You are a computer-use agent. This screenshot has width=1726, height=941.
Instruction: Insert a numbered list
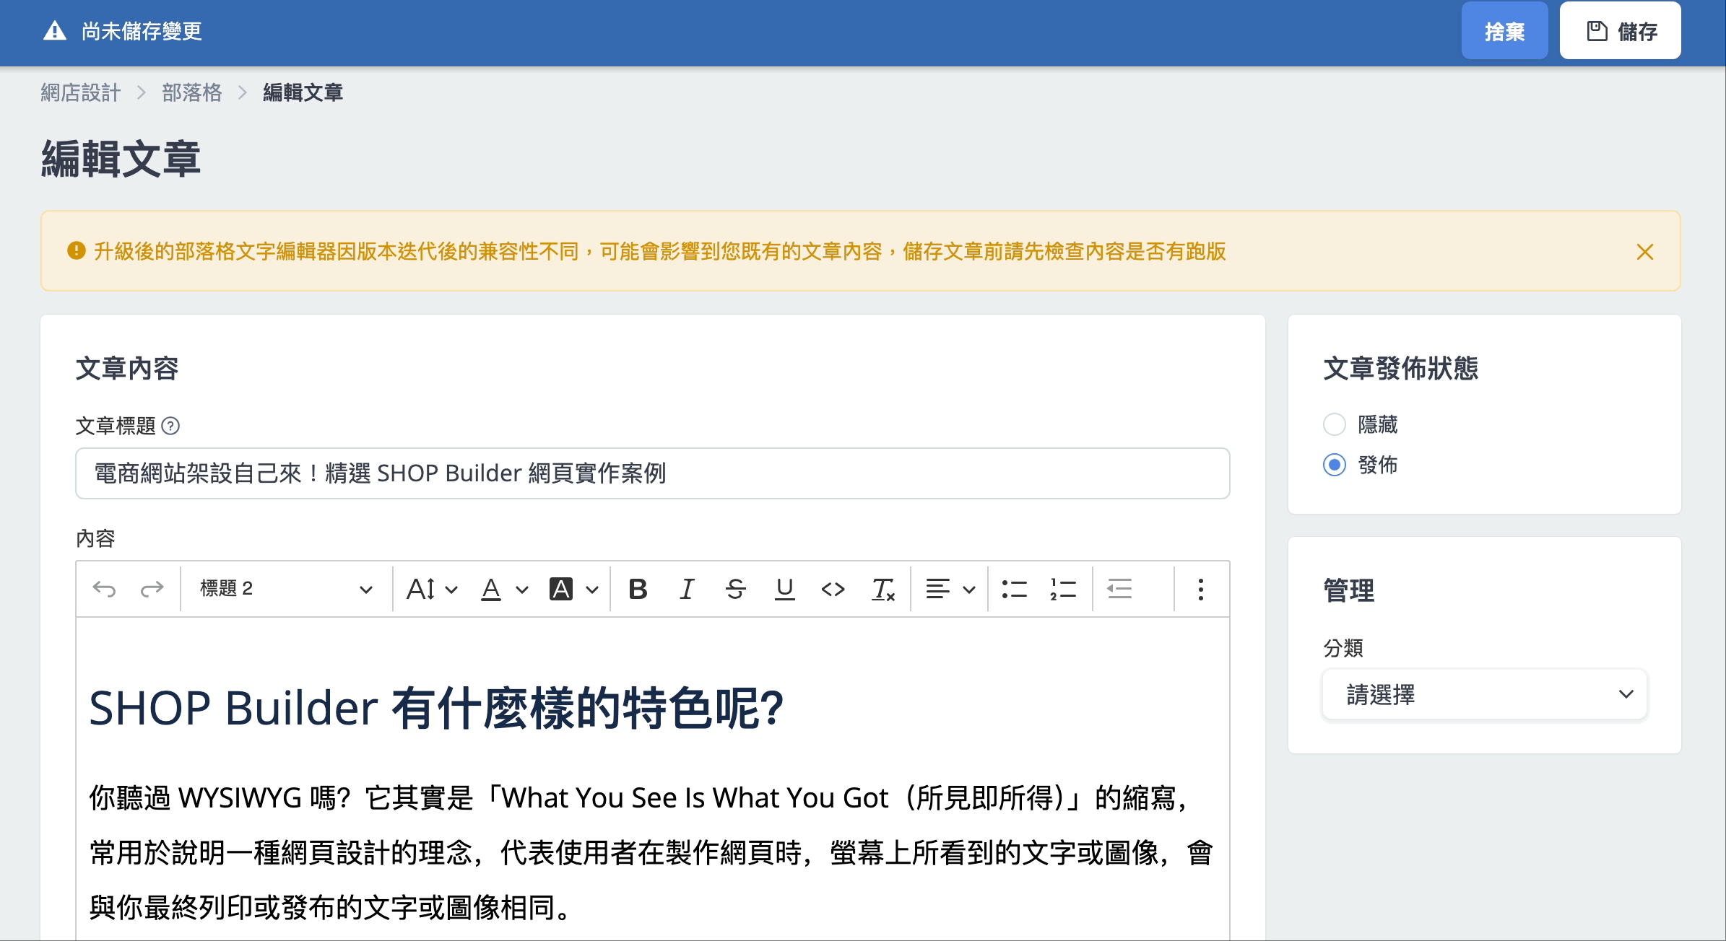click(1063, 589)
